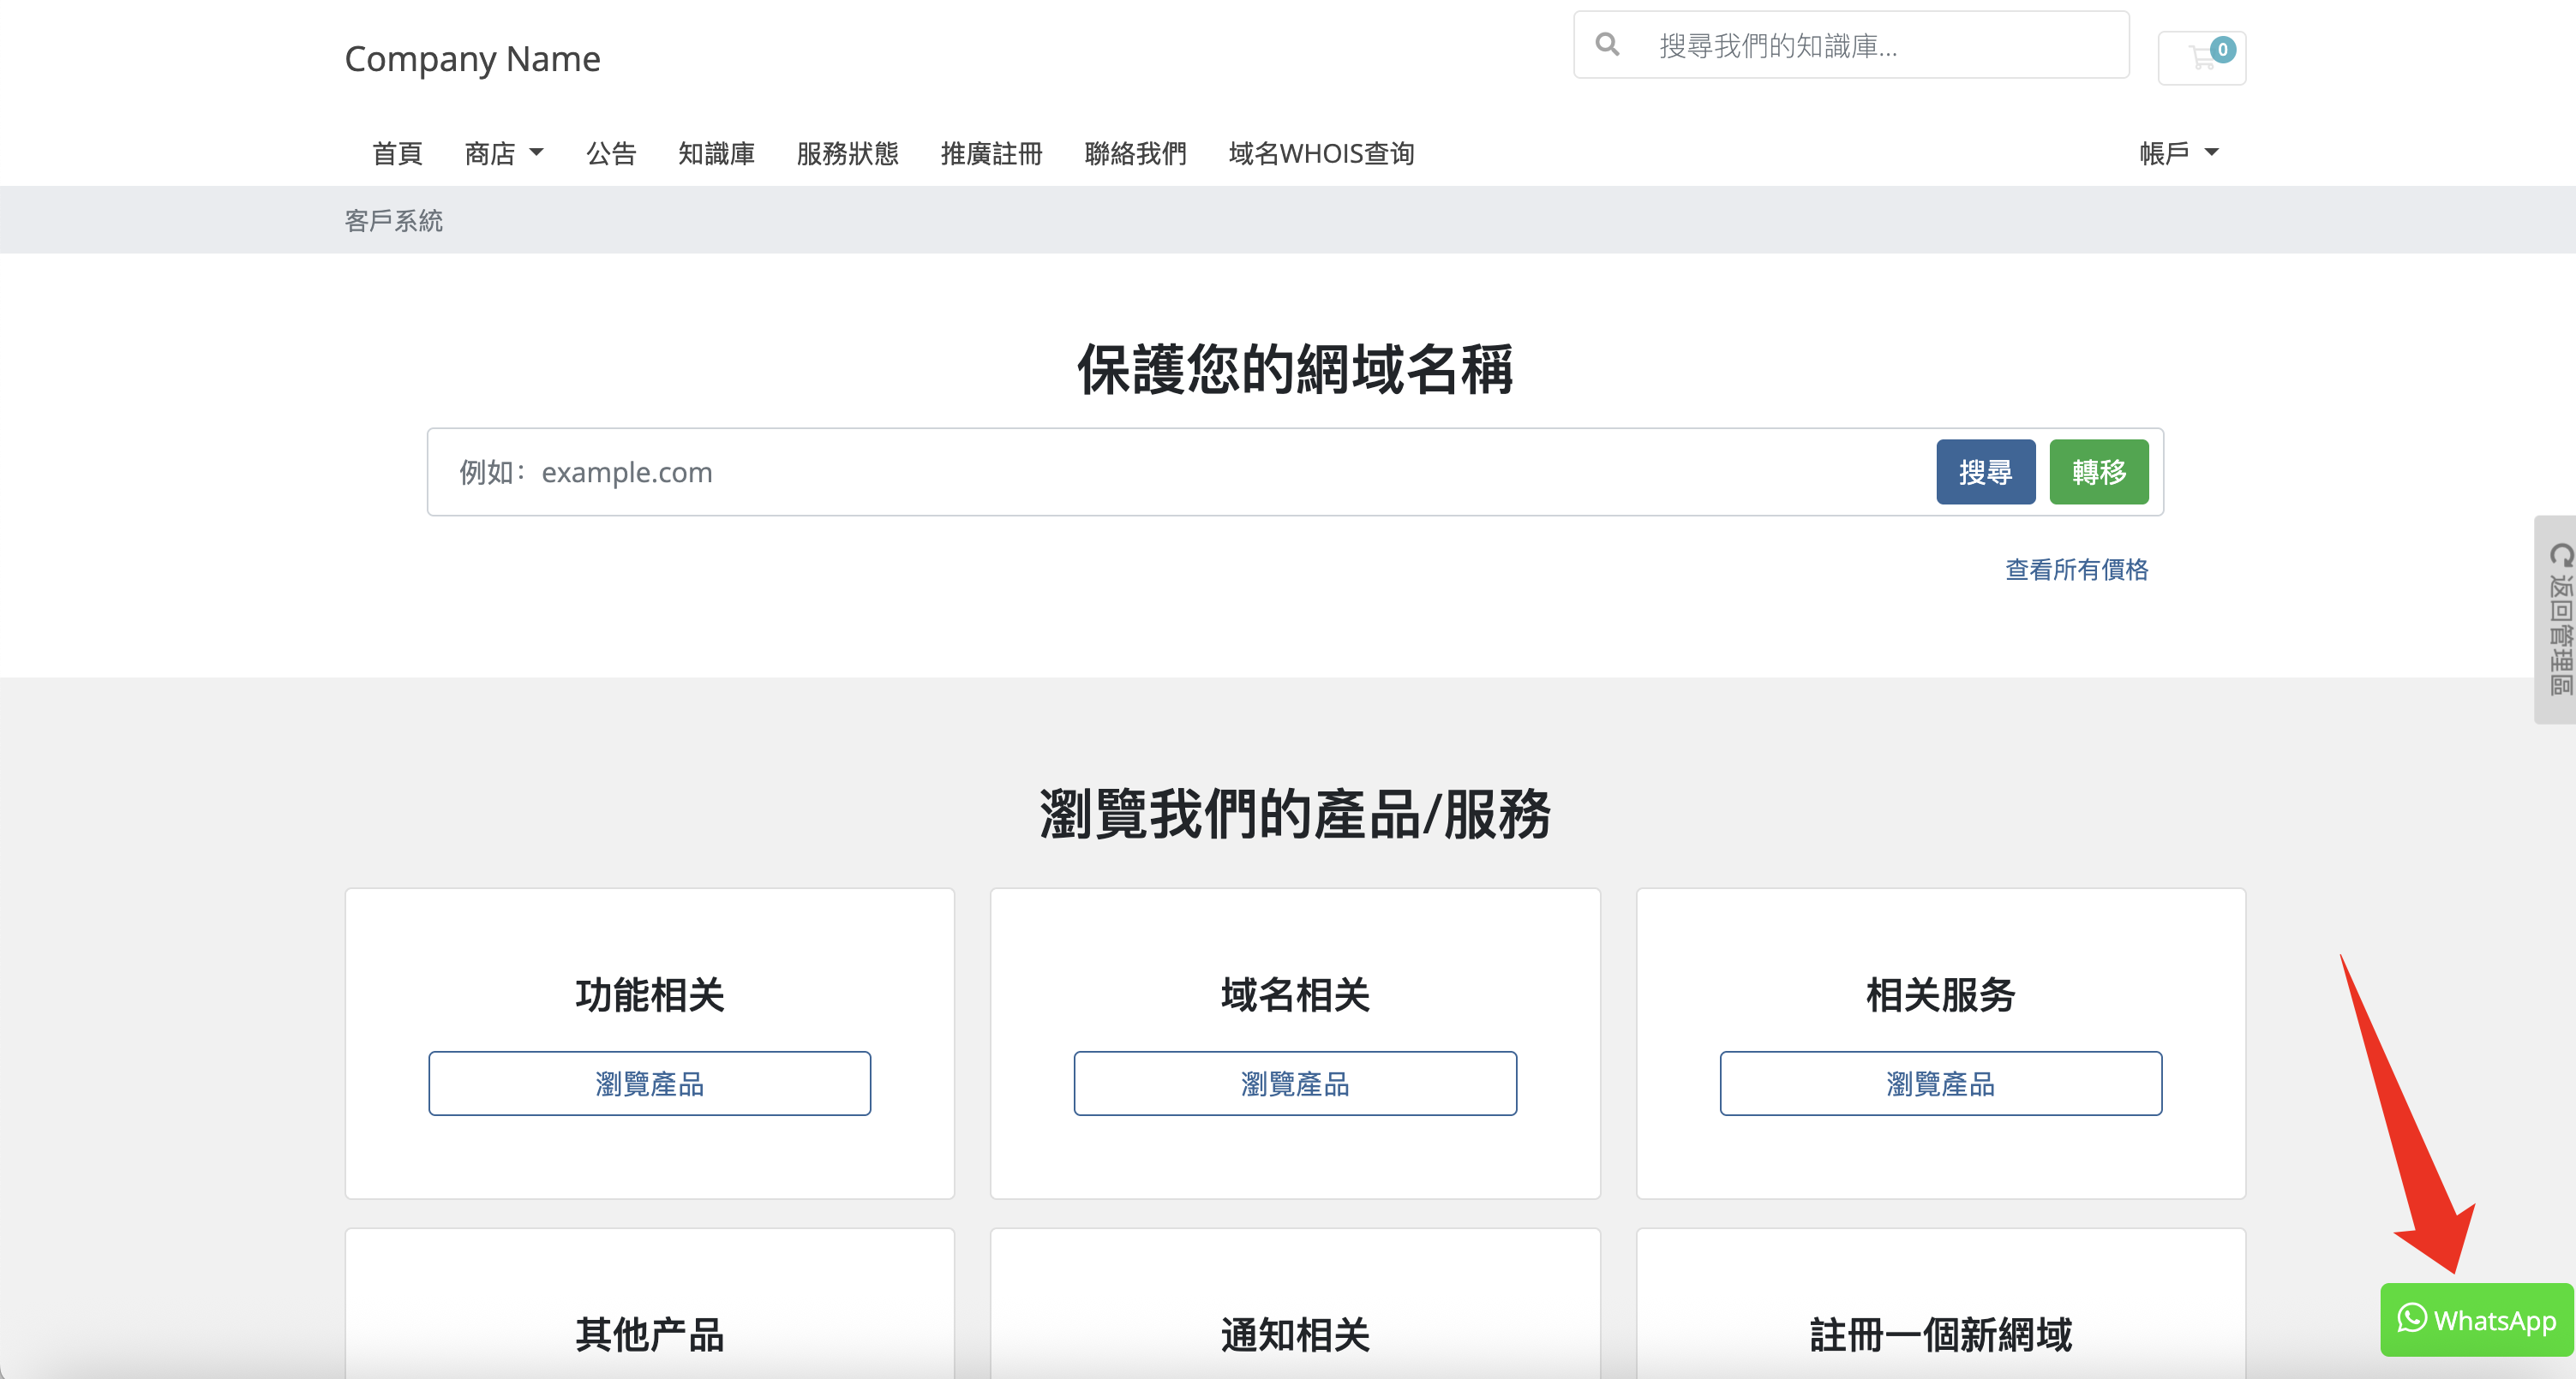Browse products under 域名相关
This screenshot has height=1379, width=2576.
pyautogui.click(x=1294, y=1083)
